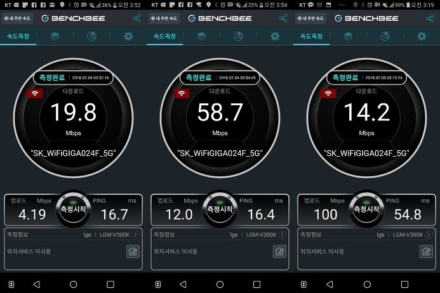Open settings gear in 58.7 Mbps screen
Screen dimensions: 440x293
click(275, 36)
